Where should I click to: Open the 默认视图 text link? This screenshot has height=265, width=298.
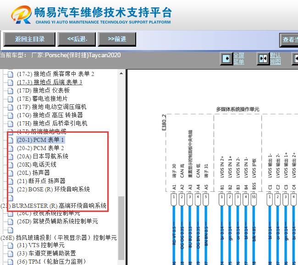click(275, 59)
